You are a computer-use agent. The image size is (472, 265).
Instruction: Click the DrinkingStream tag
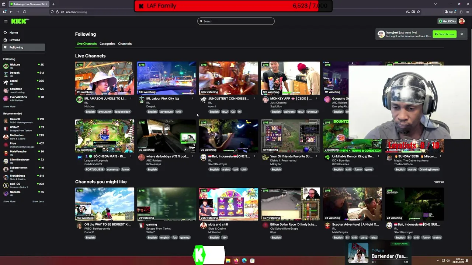429,170
